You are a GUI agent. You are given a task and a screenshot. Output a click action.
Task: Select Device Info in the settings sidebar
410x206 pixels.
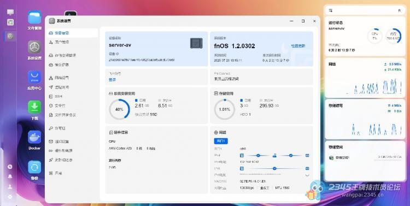click(x=72, y=33)
